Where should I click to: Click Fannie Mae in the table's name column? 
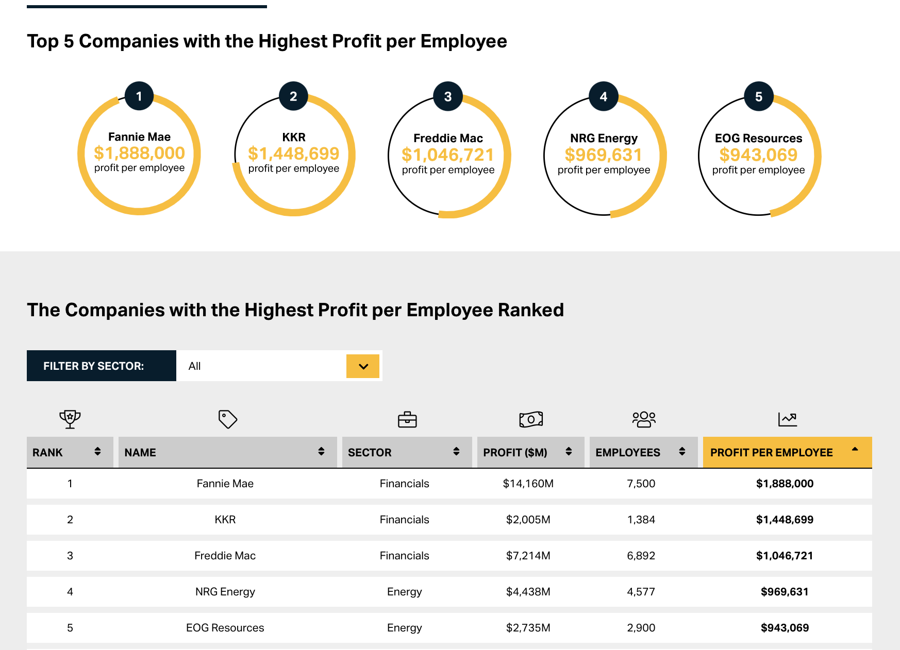pyautogui.click(x=225, y=484)
